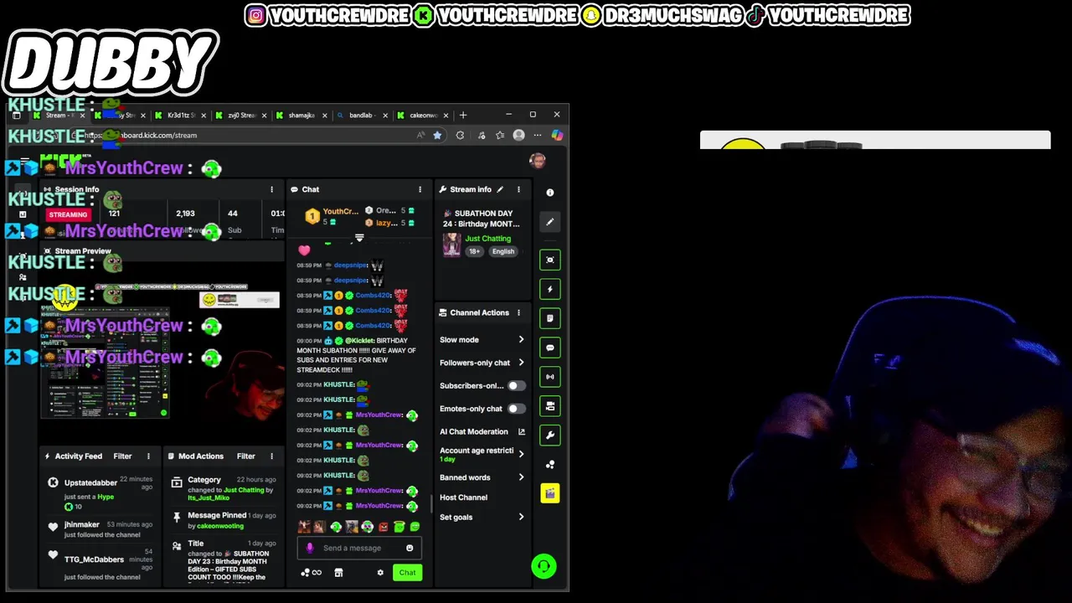Switch to the cakeonwo browser tab
Screen dimensions: 1072x603
point(423,116)
